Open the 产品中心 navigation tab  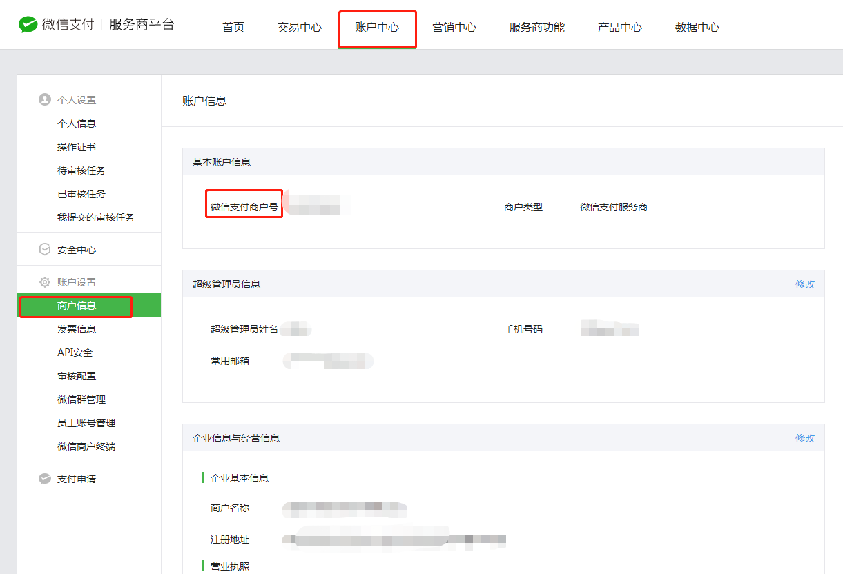coord(620,28)
